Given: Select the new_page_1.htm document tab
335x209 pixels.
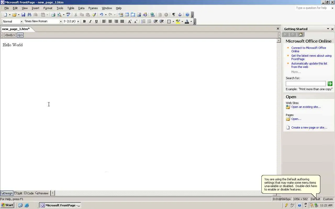Looking at the screenshot, I should tap(16, 29).
